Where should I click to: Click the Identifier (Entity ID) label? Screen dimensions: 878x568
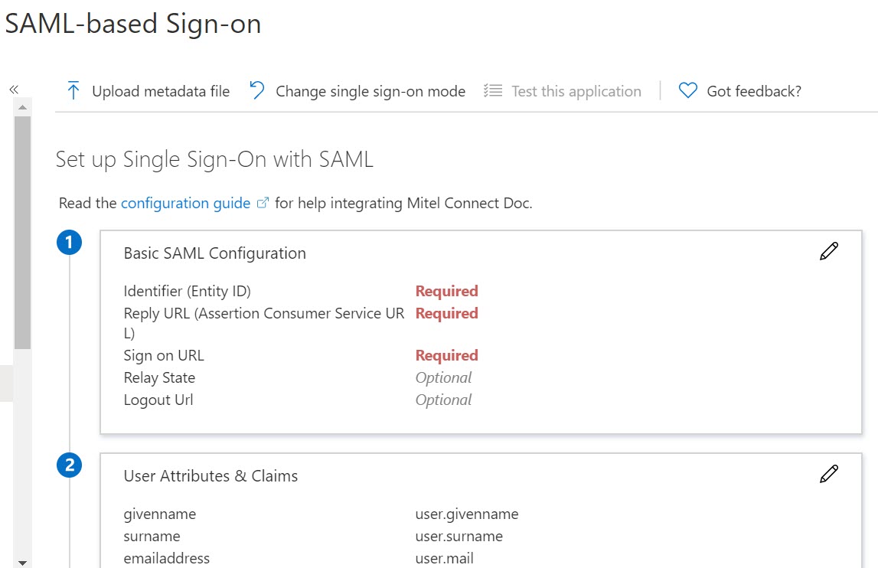click(187, 292)
